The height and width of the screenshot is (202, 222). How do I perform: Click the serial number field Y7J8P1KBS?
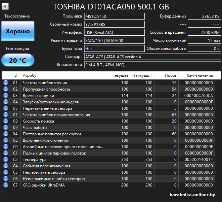114,24
